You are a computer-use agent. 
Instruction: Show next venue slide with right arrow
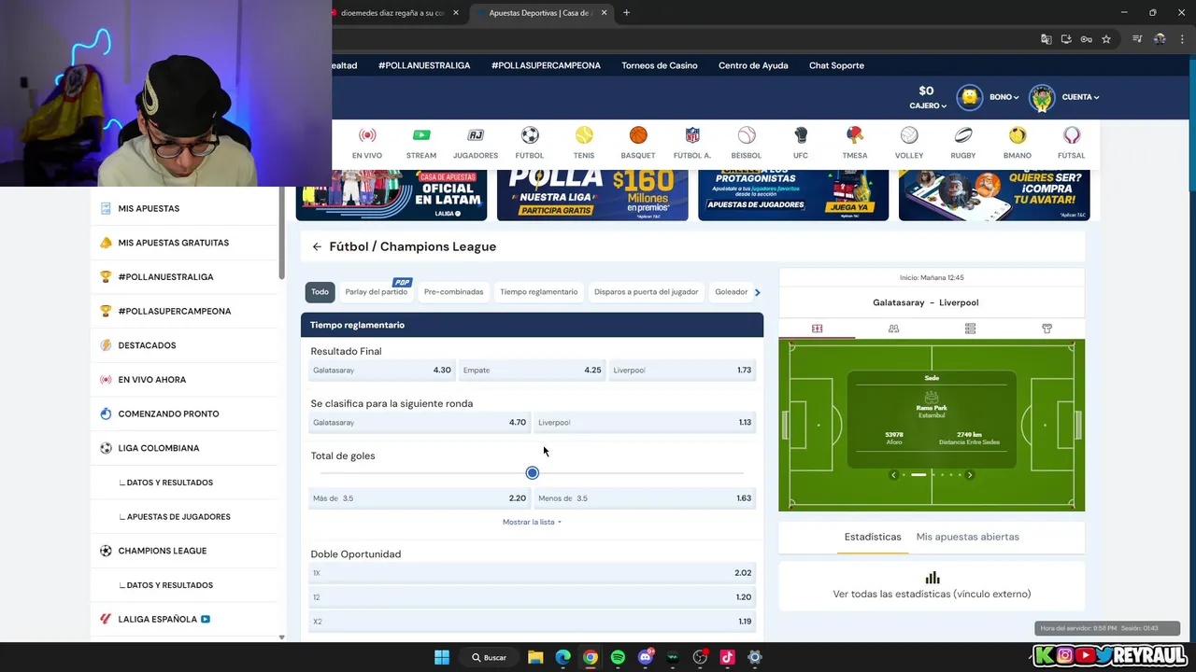coord(970,475)
